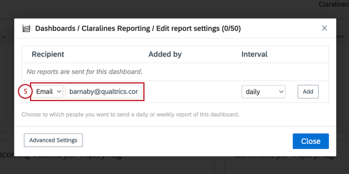Click the Edit report settings (0/50) title

click(x=199, y=29)
